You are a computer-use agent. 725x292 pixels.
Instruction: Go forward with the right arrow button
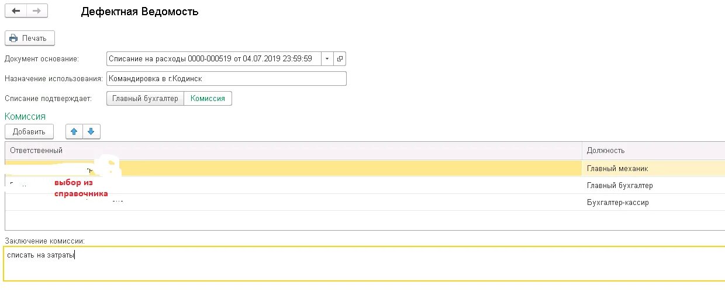pos(37,11)
